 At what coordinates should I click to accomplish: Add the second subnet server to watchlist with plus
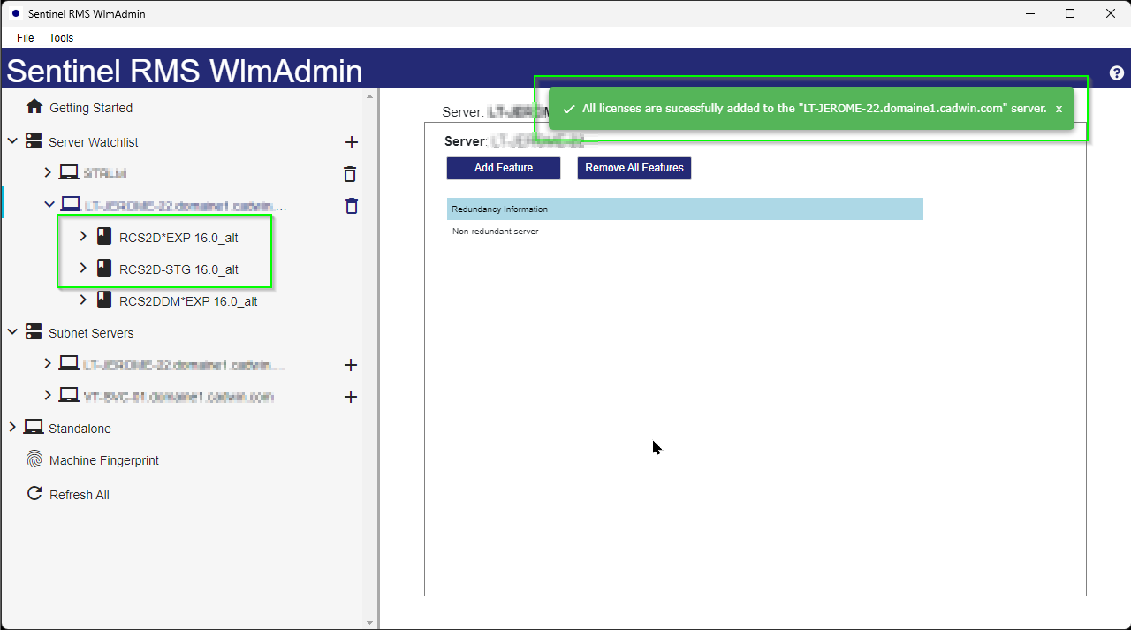[351, 397]
